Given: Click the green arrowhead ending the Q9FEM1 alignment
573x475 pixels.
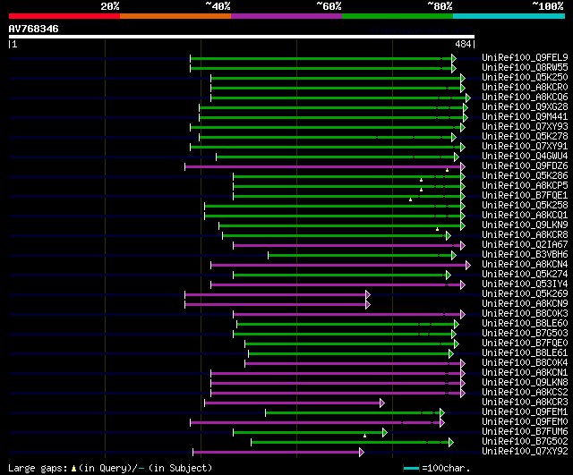Looking at the screenshot, I should pos(442,413).
